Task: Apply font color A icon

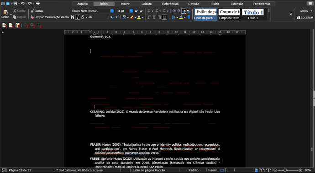Action: (x=139, y=17)
